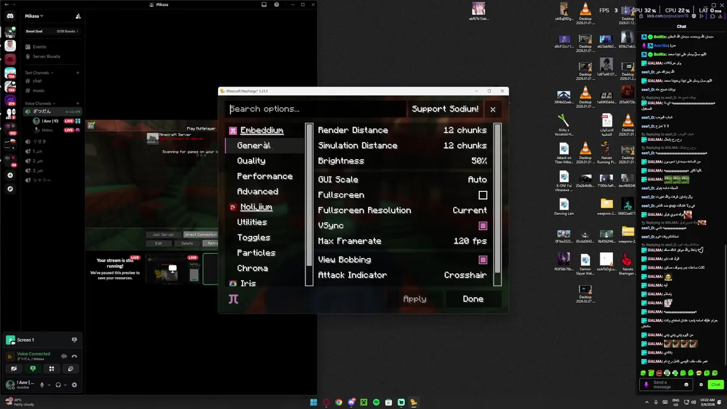Click the Done button
This screenshot has width=727, height=409.
click(473, 299)
